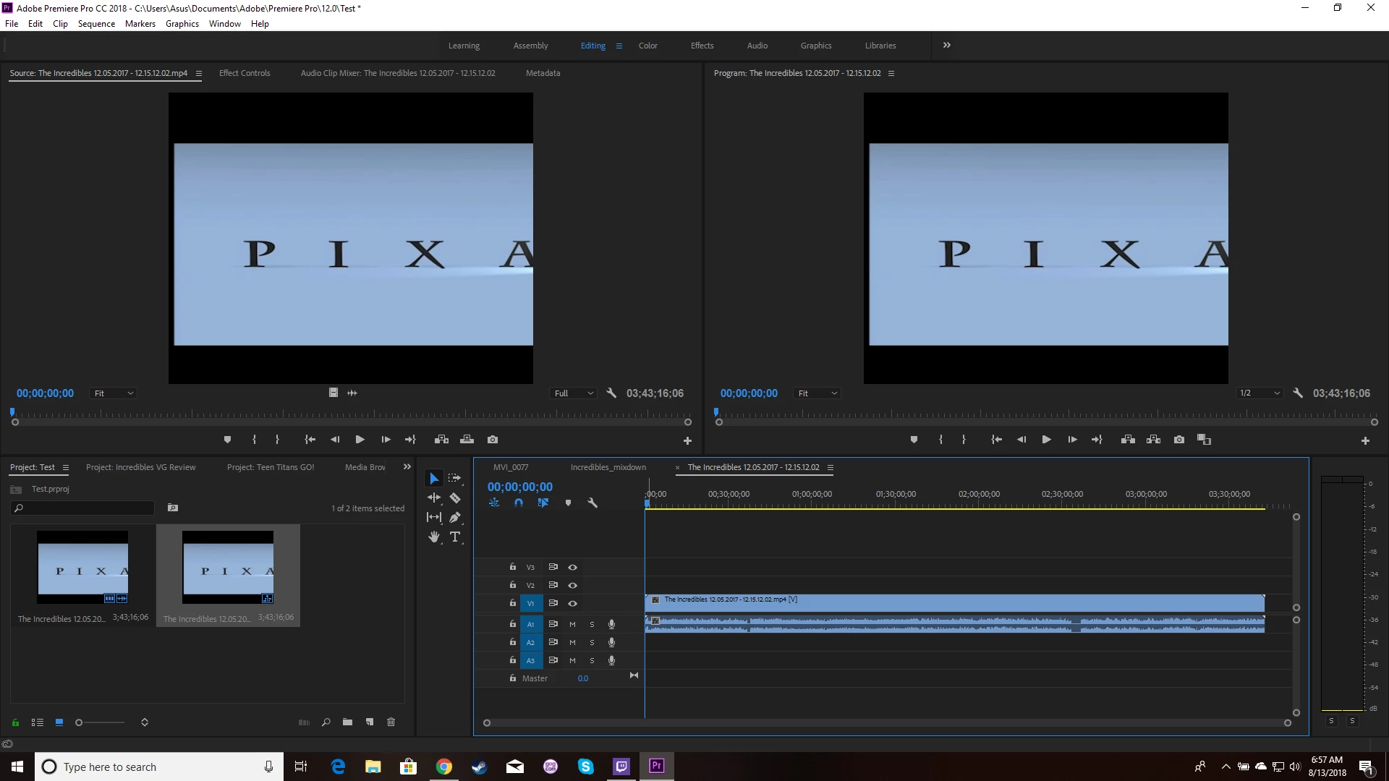Open Source monitor Fit zoom dropdown
The image size is (1389, 781).
click(x=114, y=393)
